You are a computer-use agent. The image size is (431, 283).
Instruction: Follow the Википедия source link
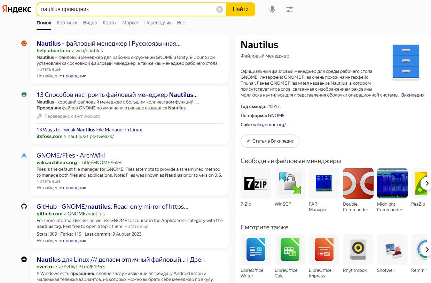pyautogui.click(x=413, y=95)
